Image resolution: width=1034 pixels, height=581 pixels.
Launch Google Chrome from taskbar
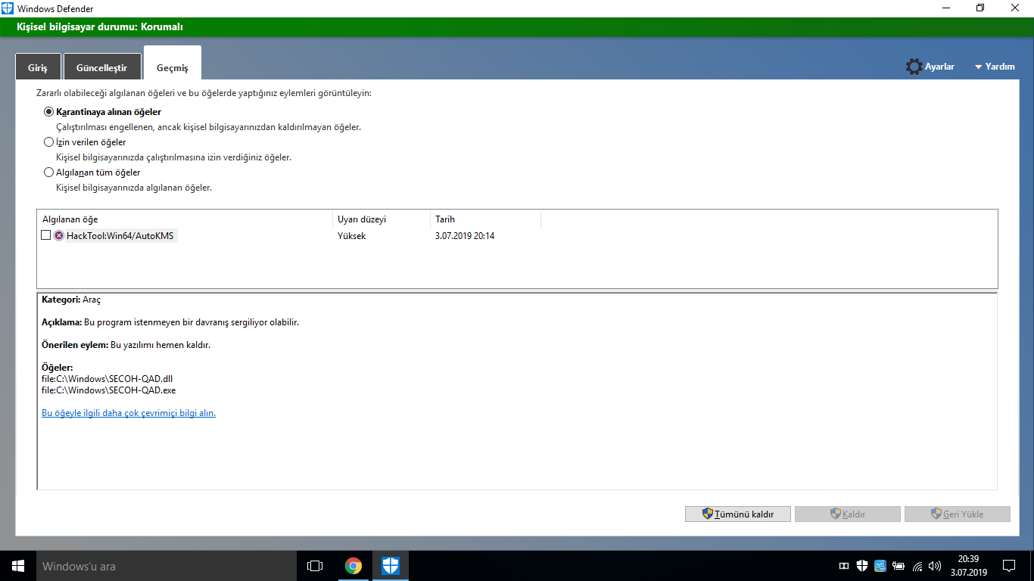pos(353,566)
